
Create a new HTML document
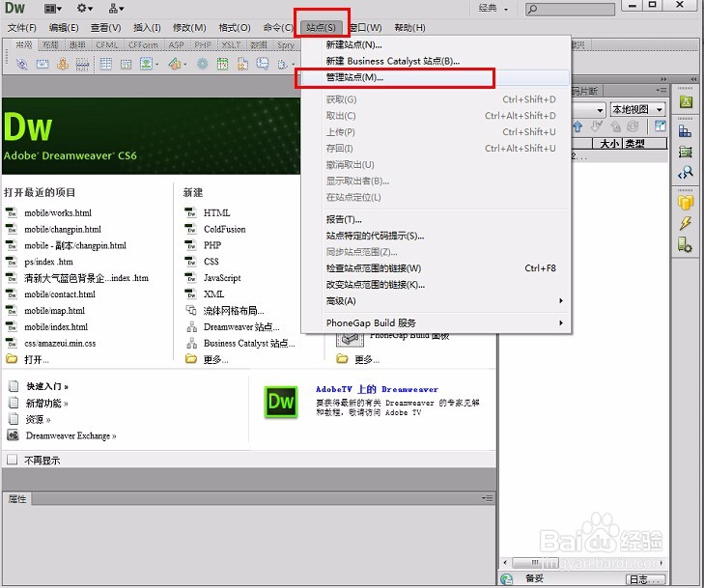[x=216, y=212]
